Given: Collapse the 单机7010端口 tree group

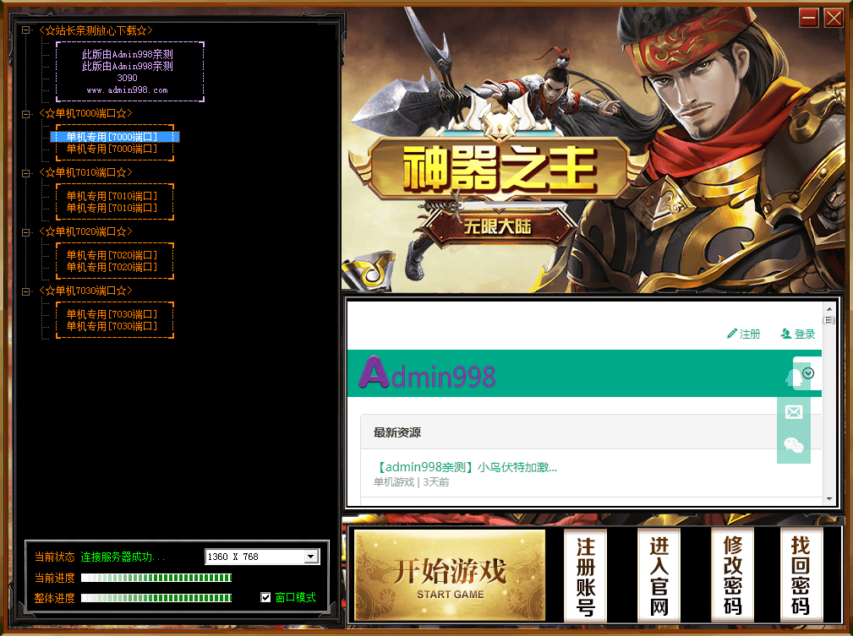Looking at the screenshot, I should [x=25, y=173].
